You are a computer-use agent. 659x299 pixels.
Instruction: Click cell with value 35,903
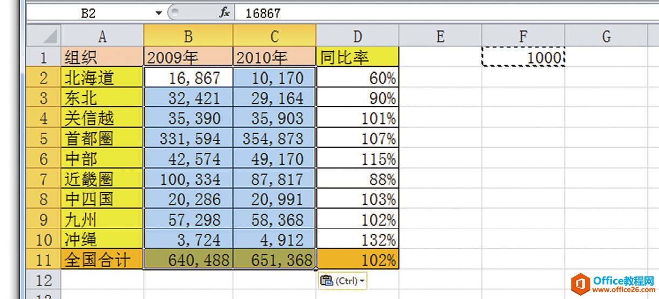(275, 118)
